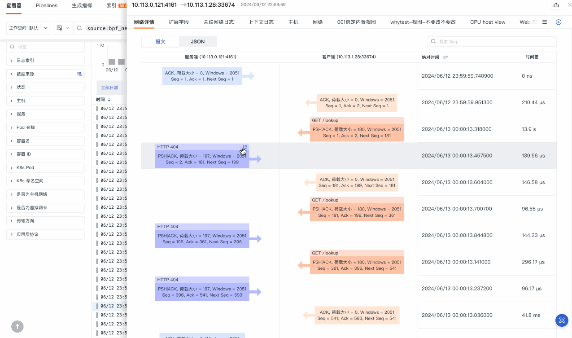The width and height of the screenshot is (572, 338).
Task: Click the share/export icon at top right
Action: [556, 5]
